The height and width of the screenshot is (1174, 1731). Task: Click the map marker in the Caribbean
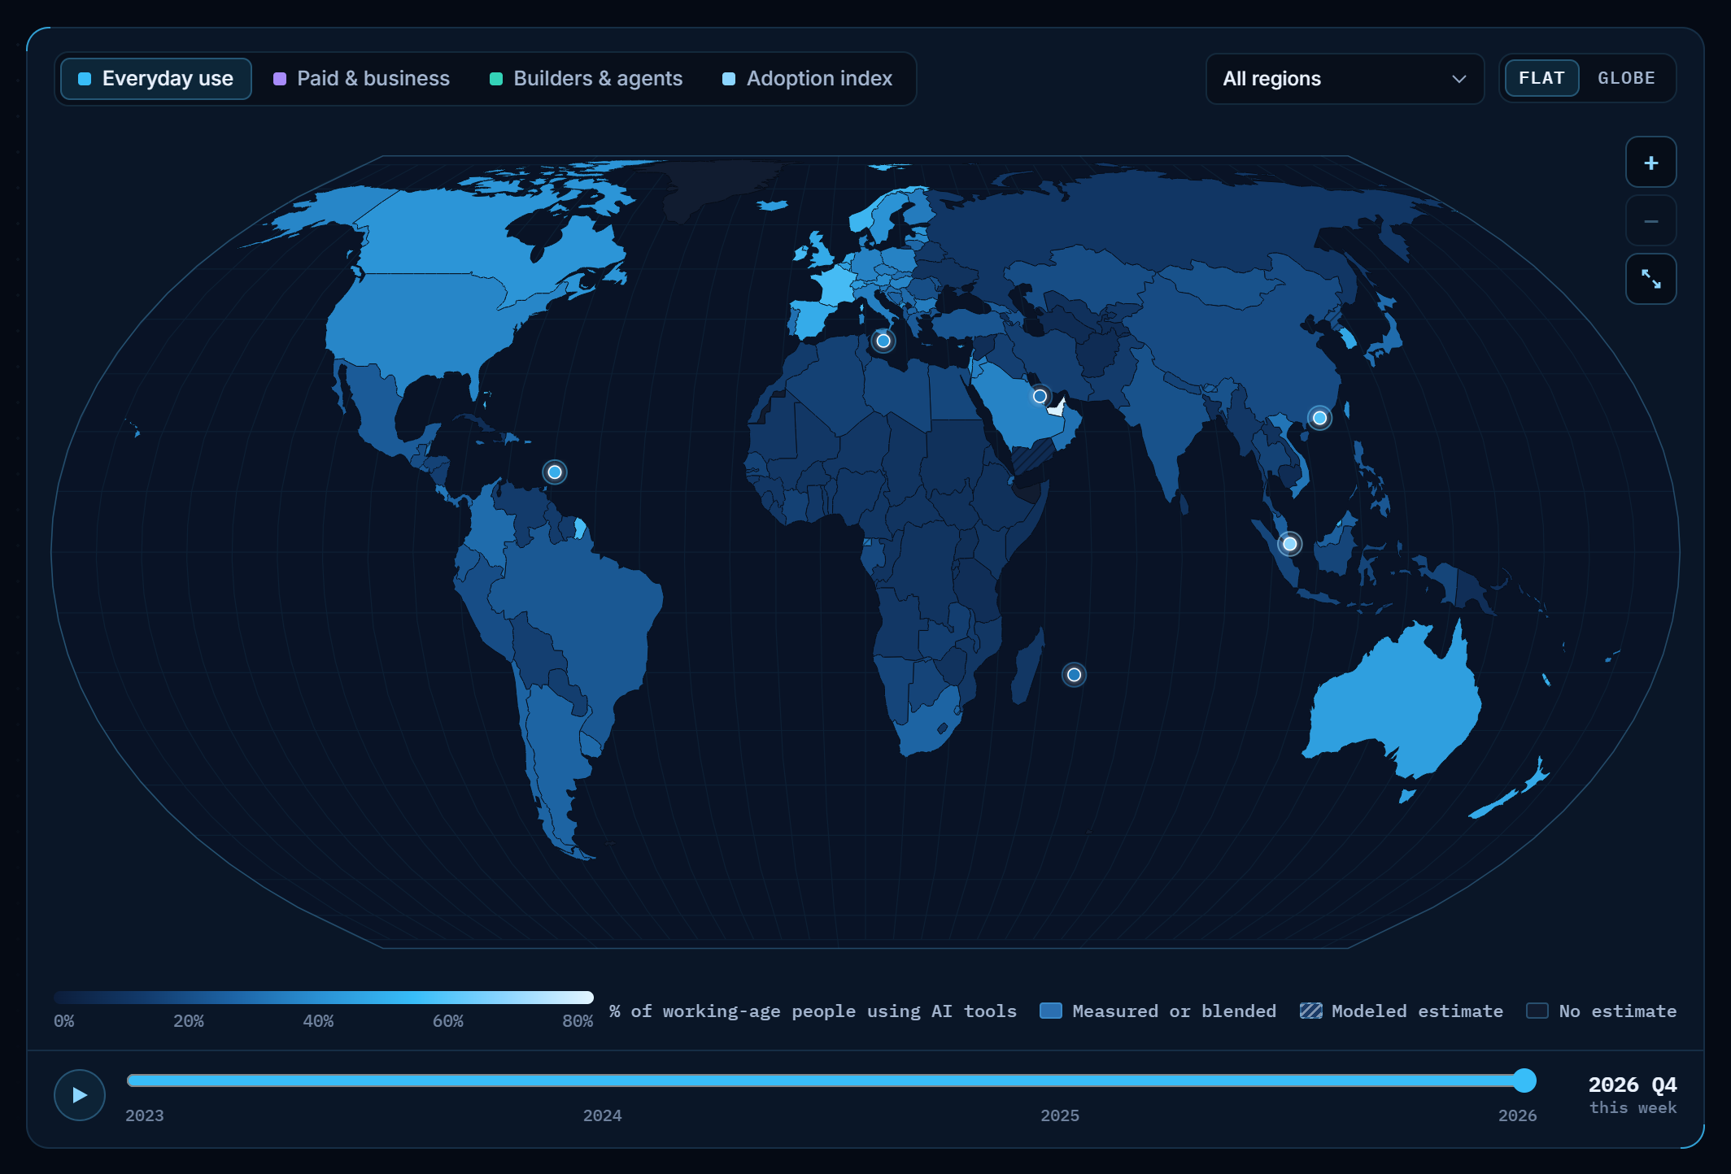555,472
